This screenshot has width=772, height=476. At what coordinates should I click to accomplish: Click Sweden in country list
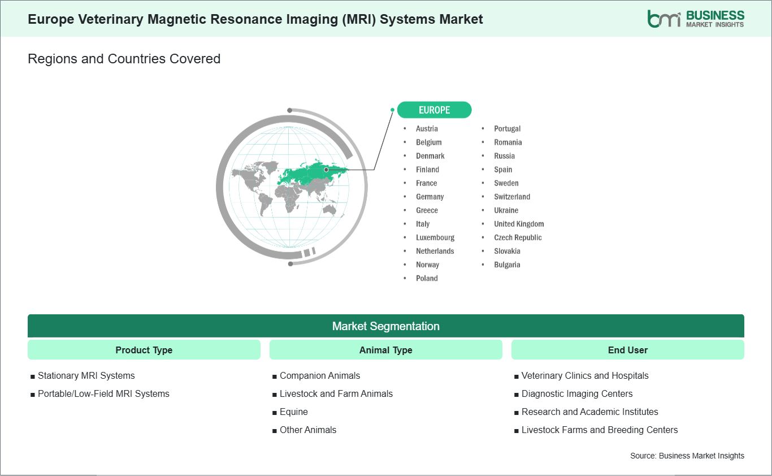[506, 183]
